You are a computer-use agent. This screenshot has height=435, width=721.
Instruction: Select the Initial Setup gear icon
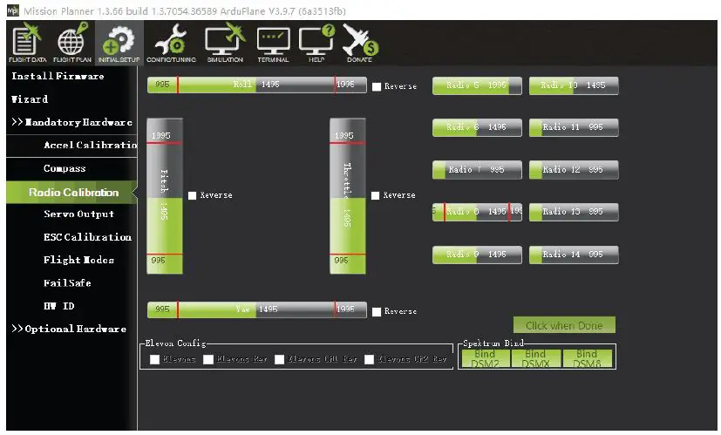[x=119, y=43]
